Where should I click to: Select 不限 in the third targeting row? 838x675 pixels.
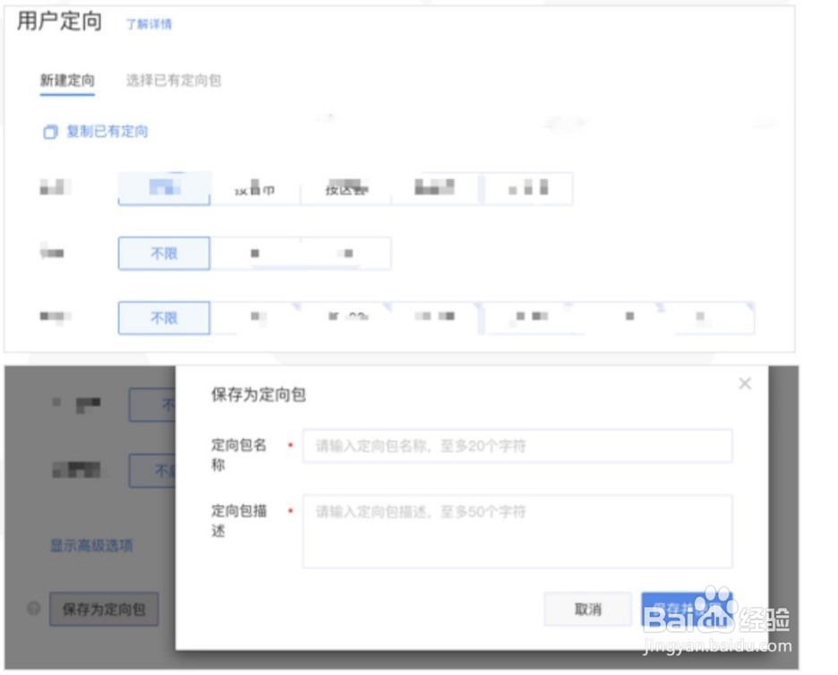[163, 318]
